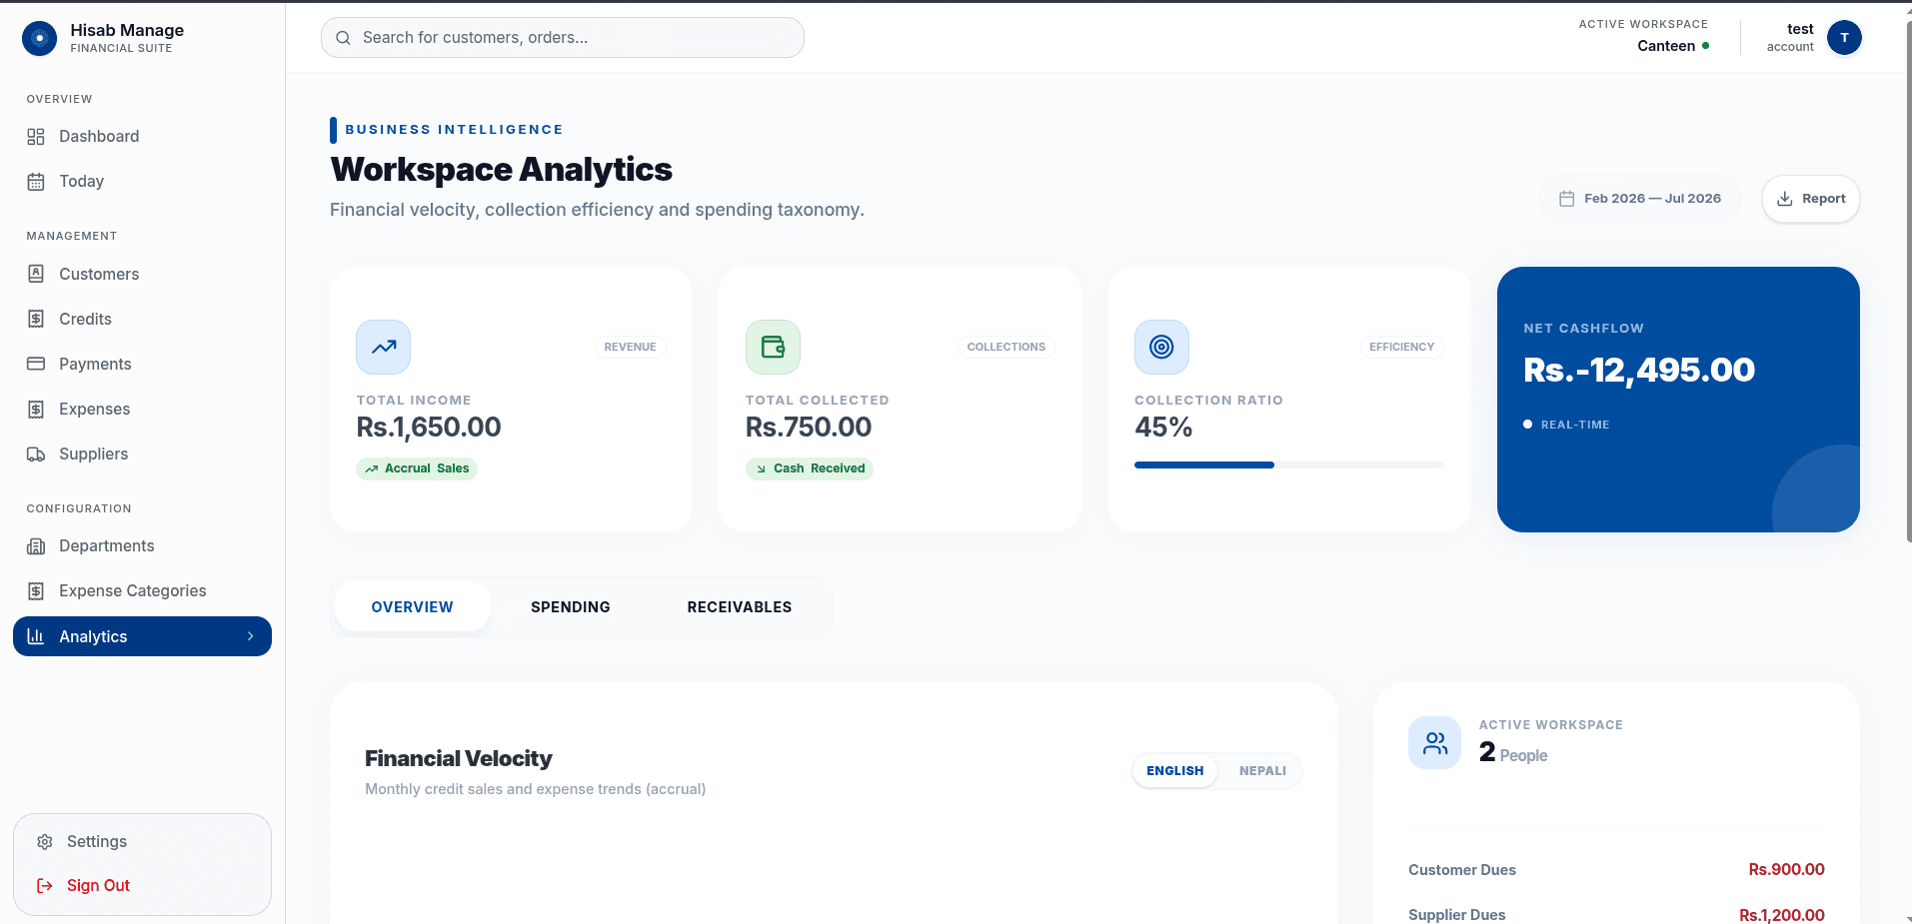
Task: Open the test account avatar menu
Action: pyautogui.click(x=1844, y=38)
